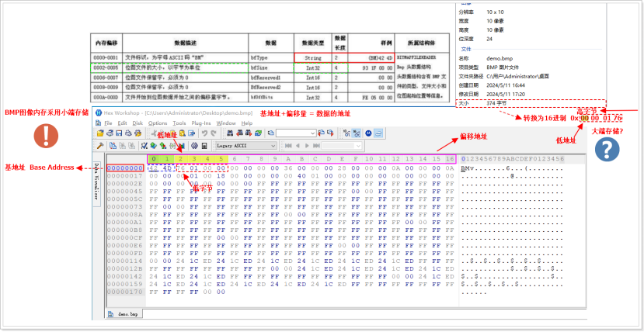Image resolution: width=644 pixels, height=332 pixels.
Task: Click the bfType cell in the table
Action: [271, 58]
